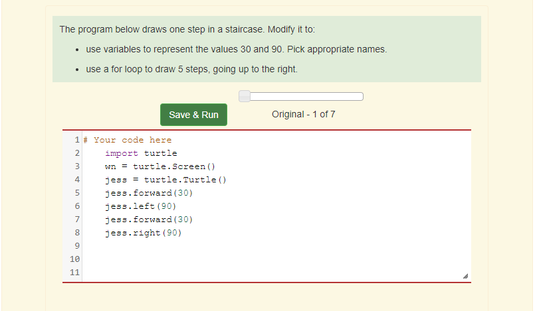Click the 'Original - 1 of 7' label

(303, 114)
